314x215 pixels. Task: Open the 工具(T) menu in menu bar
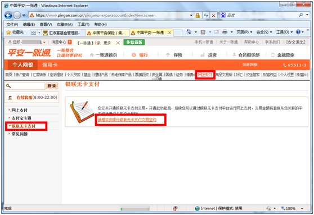83,24
